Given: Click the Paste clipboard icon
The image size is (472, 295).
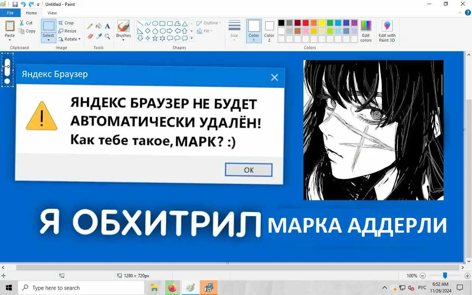Looking at the screenshot, I should [x=10, y=26].
